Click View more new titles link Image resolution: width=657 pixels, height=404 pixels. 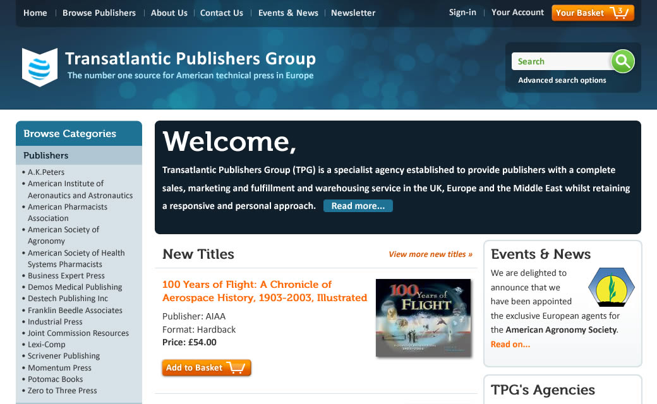[x=430, y=254]
